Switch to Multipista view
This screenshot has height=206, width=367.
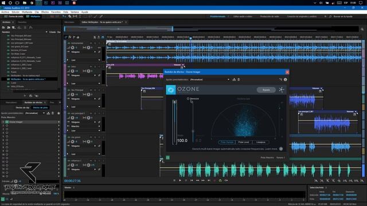pyautogui.click(x=33, y=17)
